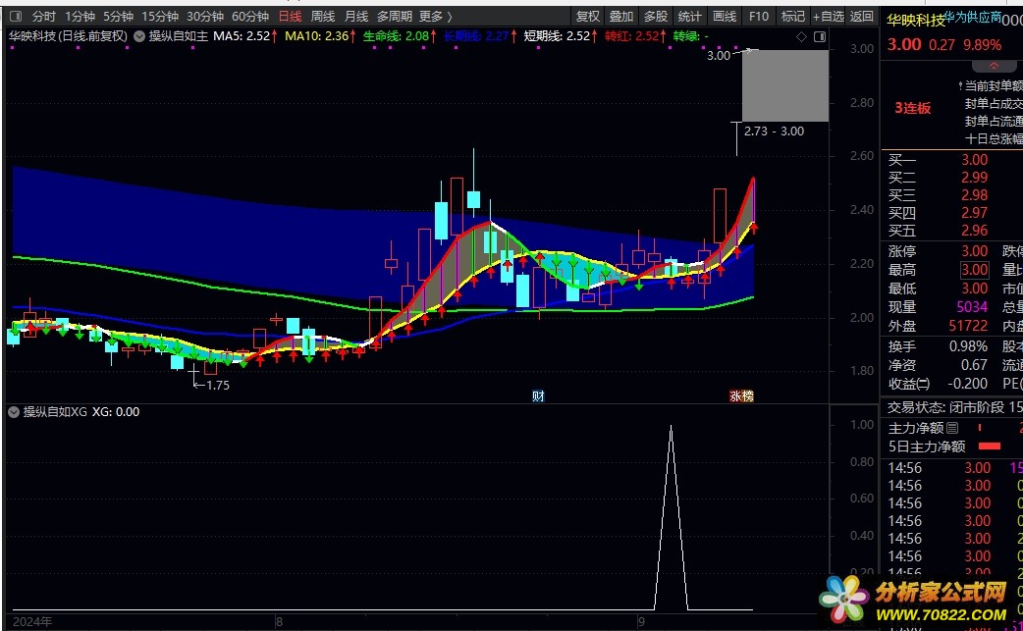Click the 买四 bid price 2.97

[974, 213]
